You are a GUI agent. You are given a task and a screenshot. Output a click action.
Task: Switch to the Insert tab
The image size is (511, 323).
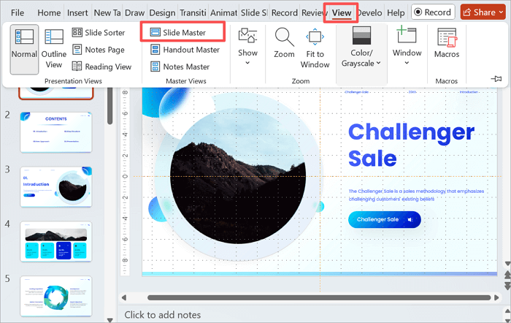tap(77, 12)
